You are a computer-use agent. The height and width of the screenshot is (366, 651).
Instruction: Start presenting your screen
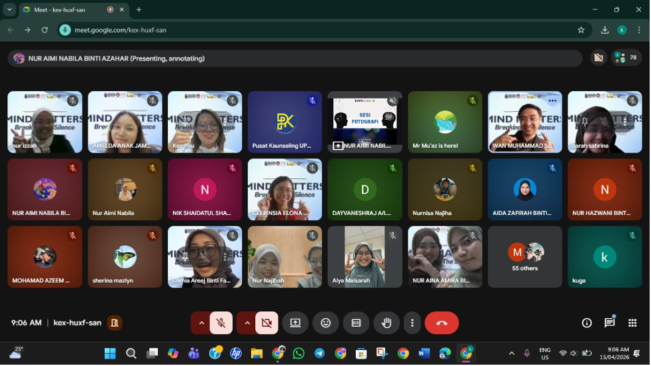click(x=295, y=323)
